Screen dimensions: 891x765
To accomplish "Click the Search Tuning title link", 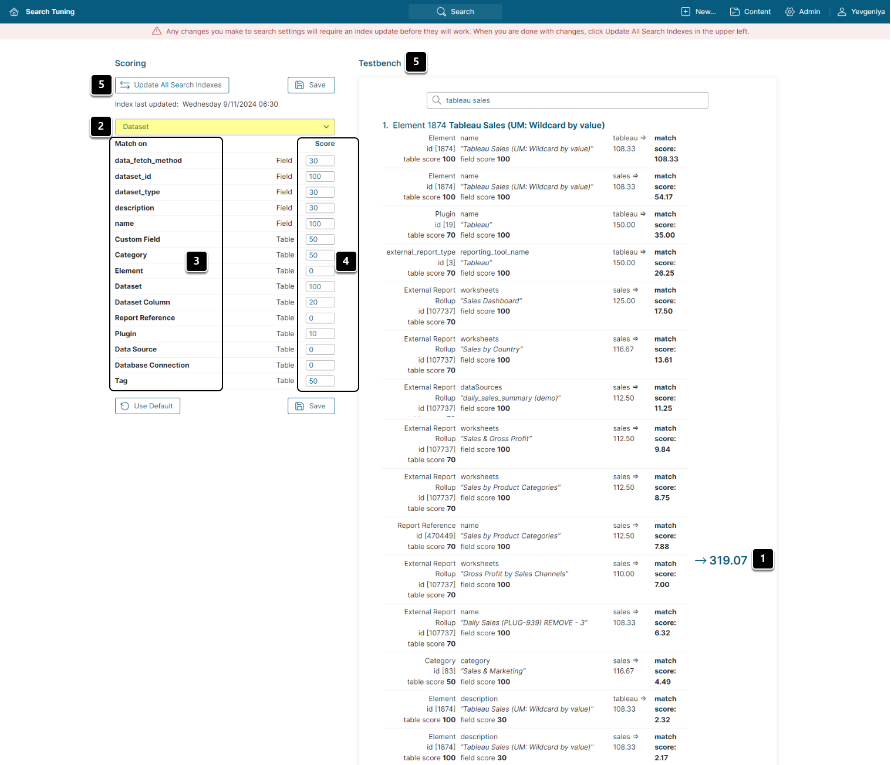I will [50, 12].
